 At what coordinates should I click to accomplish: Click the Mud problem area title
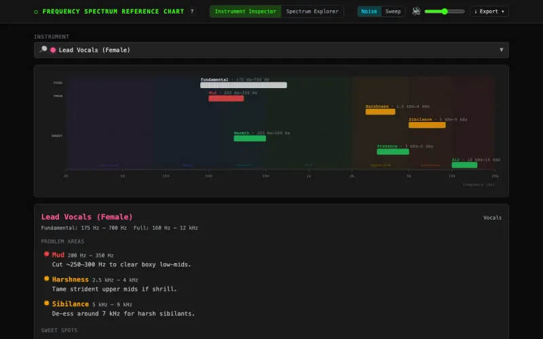click(58, 255)
